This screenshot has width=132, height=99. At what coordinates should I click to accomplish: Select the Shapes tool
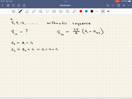[x=40, y=11]
